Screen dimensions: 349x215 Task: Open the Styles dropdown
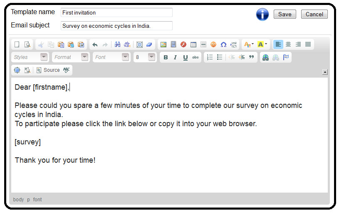pyautogui.click(x=30, y=57)
